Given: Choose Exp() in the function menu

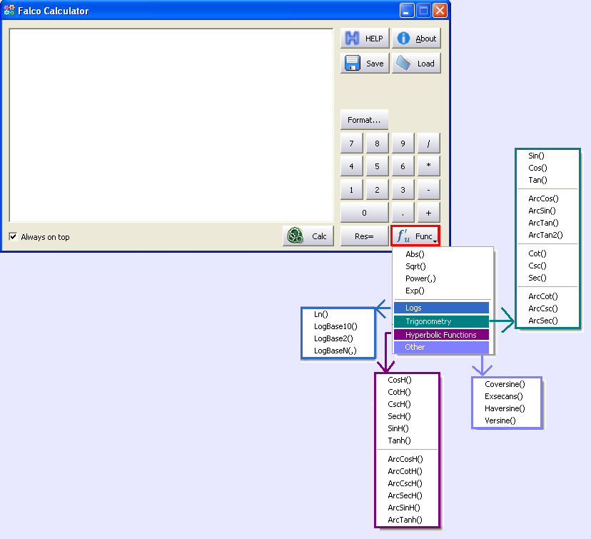Looking at the screenshot, I should (x=415, y=291).
